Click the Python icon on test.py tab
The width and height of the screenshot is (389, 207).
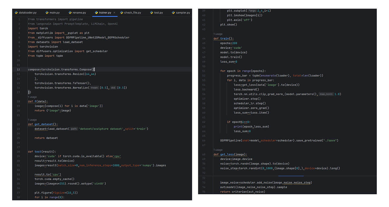(152, 13)
